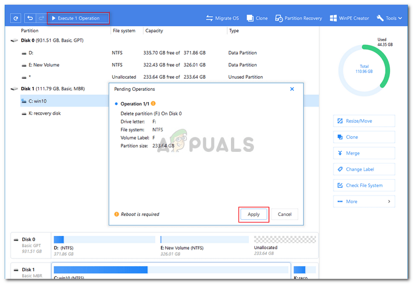Click the undo operation arrow icon
Viewport: 413px width, 284px height.
[x=29, y=18]
